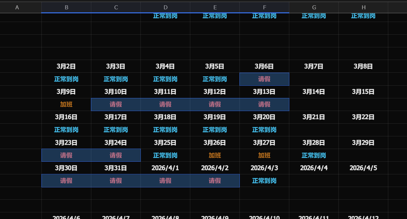The image size is (407, 219).
Task: Click the 3月30日 date cell
Action: tap(66, 168)
